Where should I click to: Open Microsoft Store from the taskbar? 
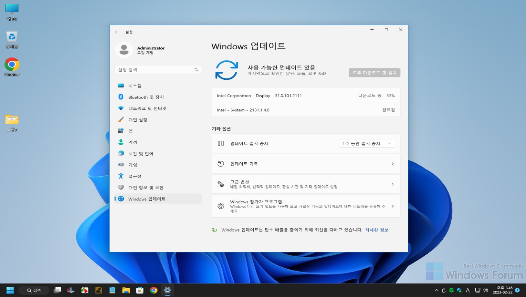(x=140, y=290)
